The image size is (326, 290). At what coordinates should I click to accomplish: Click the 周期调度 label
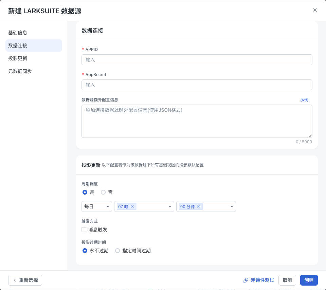pyautogui.click(x=90, y=184)
